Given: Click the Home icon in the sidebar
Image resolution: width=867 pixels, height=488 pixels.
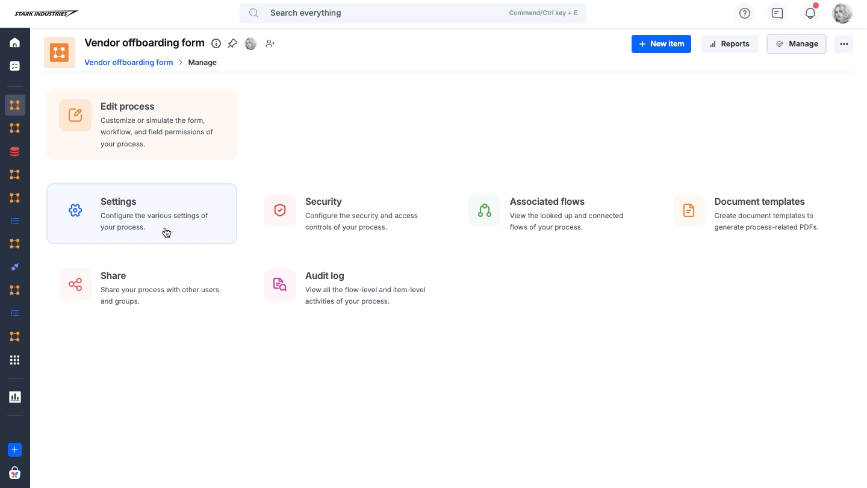Looking at the screenshot, I should pos(14,43).
